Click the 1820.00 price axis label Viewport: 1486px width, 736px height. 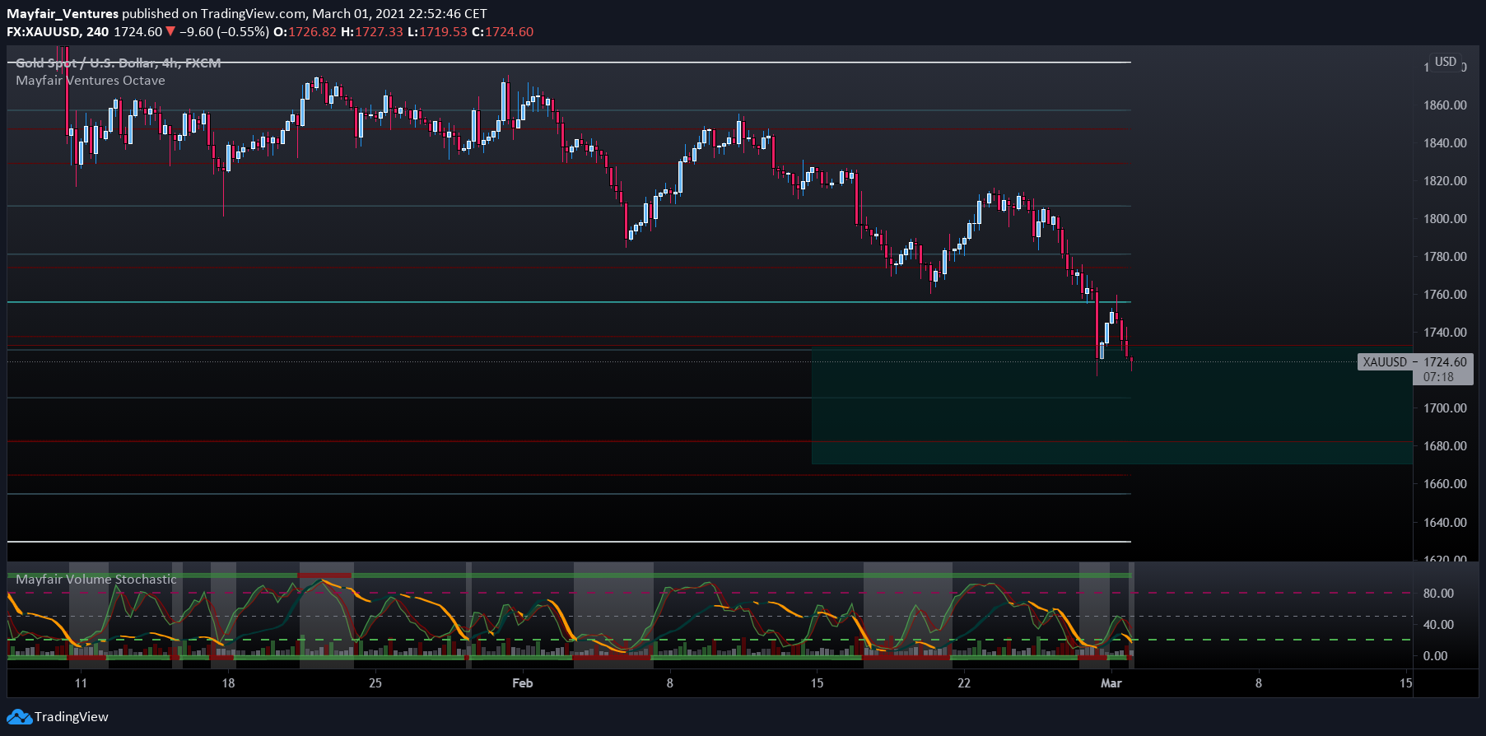point(1446,181)
